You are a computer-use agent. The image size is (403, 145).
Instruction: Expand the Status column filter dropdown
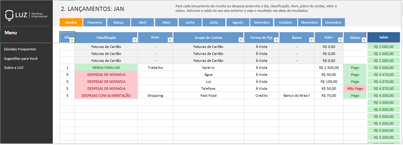click(364, 40)
